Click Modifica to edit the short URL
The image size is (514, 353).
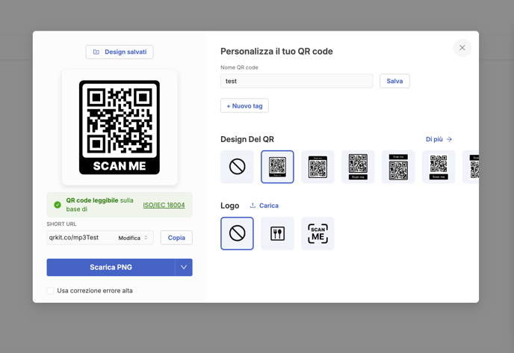tap(133, 238)
